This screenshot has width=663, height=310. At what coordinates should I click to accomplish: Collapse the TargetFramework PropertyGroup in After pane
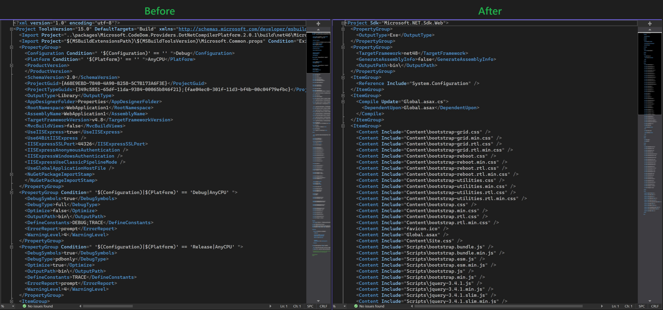343,47
